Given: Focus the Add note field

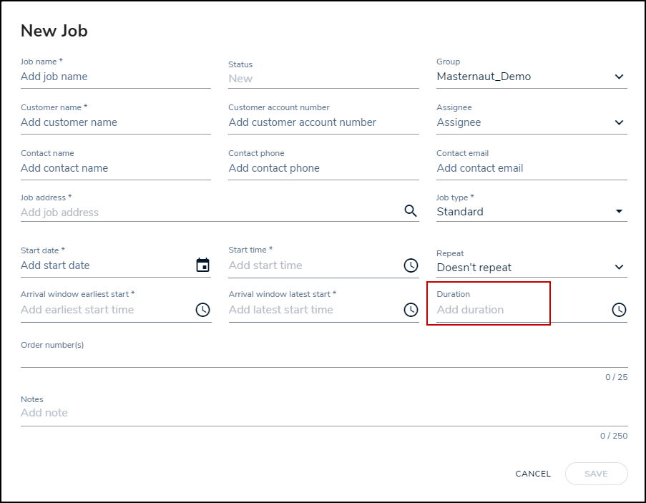Looking at the screenshot, I should click(324, 413).
